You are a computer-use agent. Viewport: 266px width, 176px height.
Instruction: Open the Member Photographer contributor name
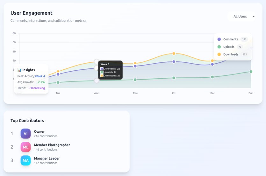tap(52, 145)
